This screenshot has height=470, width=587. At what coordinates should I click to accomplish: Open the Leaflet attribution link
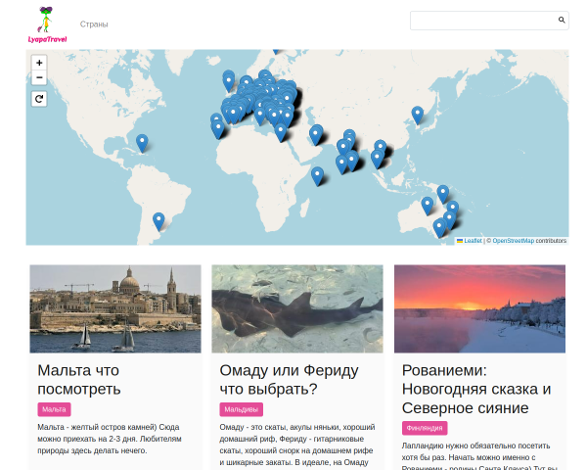click(x=473, y=241)
